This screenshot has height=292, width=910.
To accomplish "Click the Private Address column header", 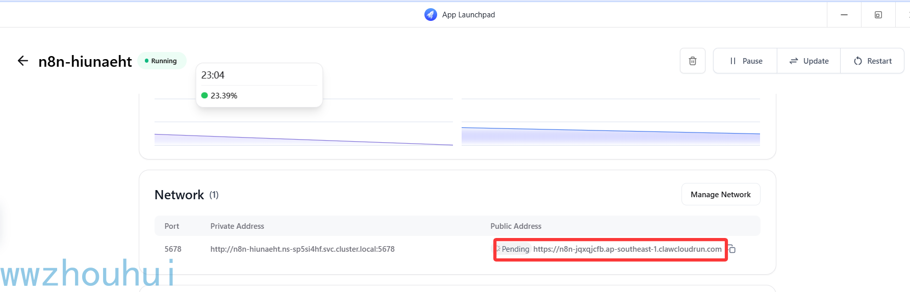I will [237, 226].
